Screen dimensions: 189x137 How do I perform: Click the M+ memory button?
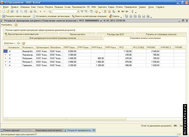pos(123,11)
